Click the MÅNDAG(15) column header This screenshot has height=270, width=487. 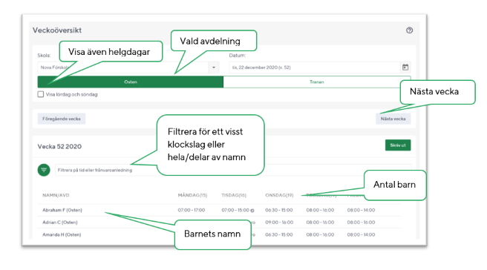point(192,195)
